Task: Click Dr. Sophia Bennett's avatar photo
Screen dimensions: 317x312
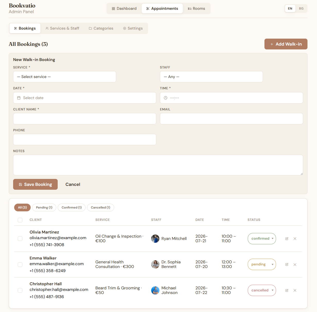Action: point(155,264)
